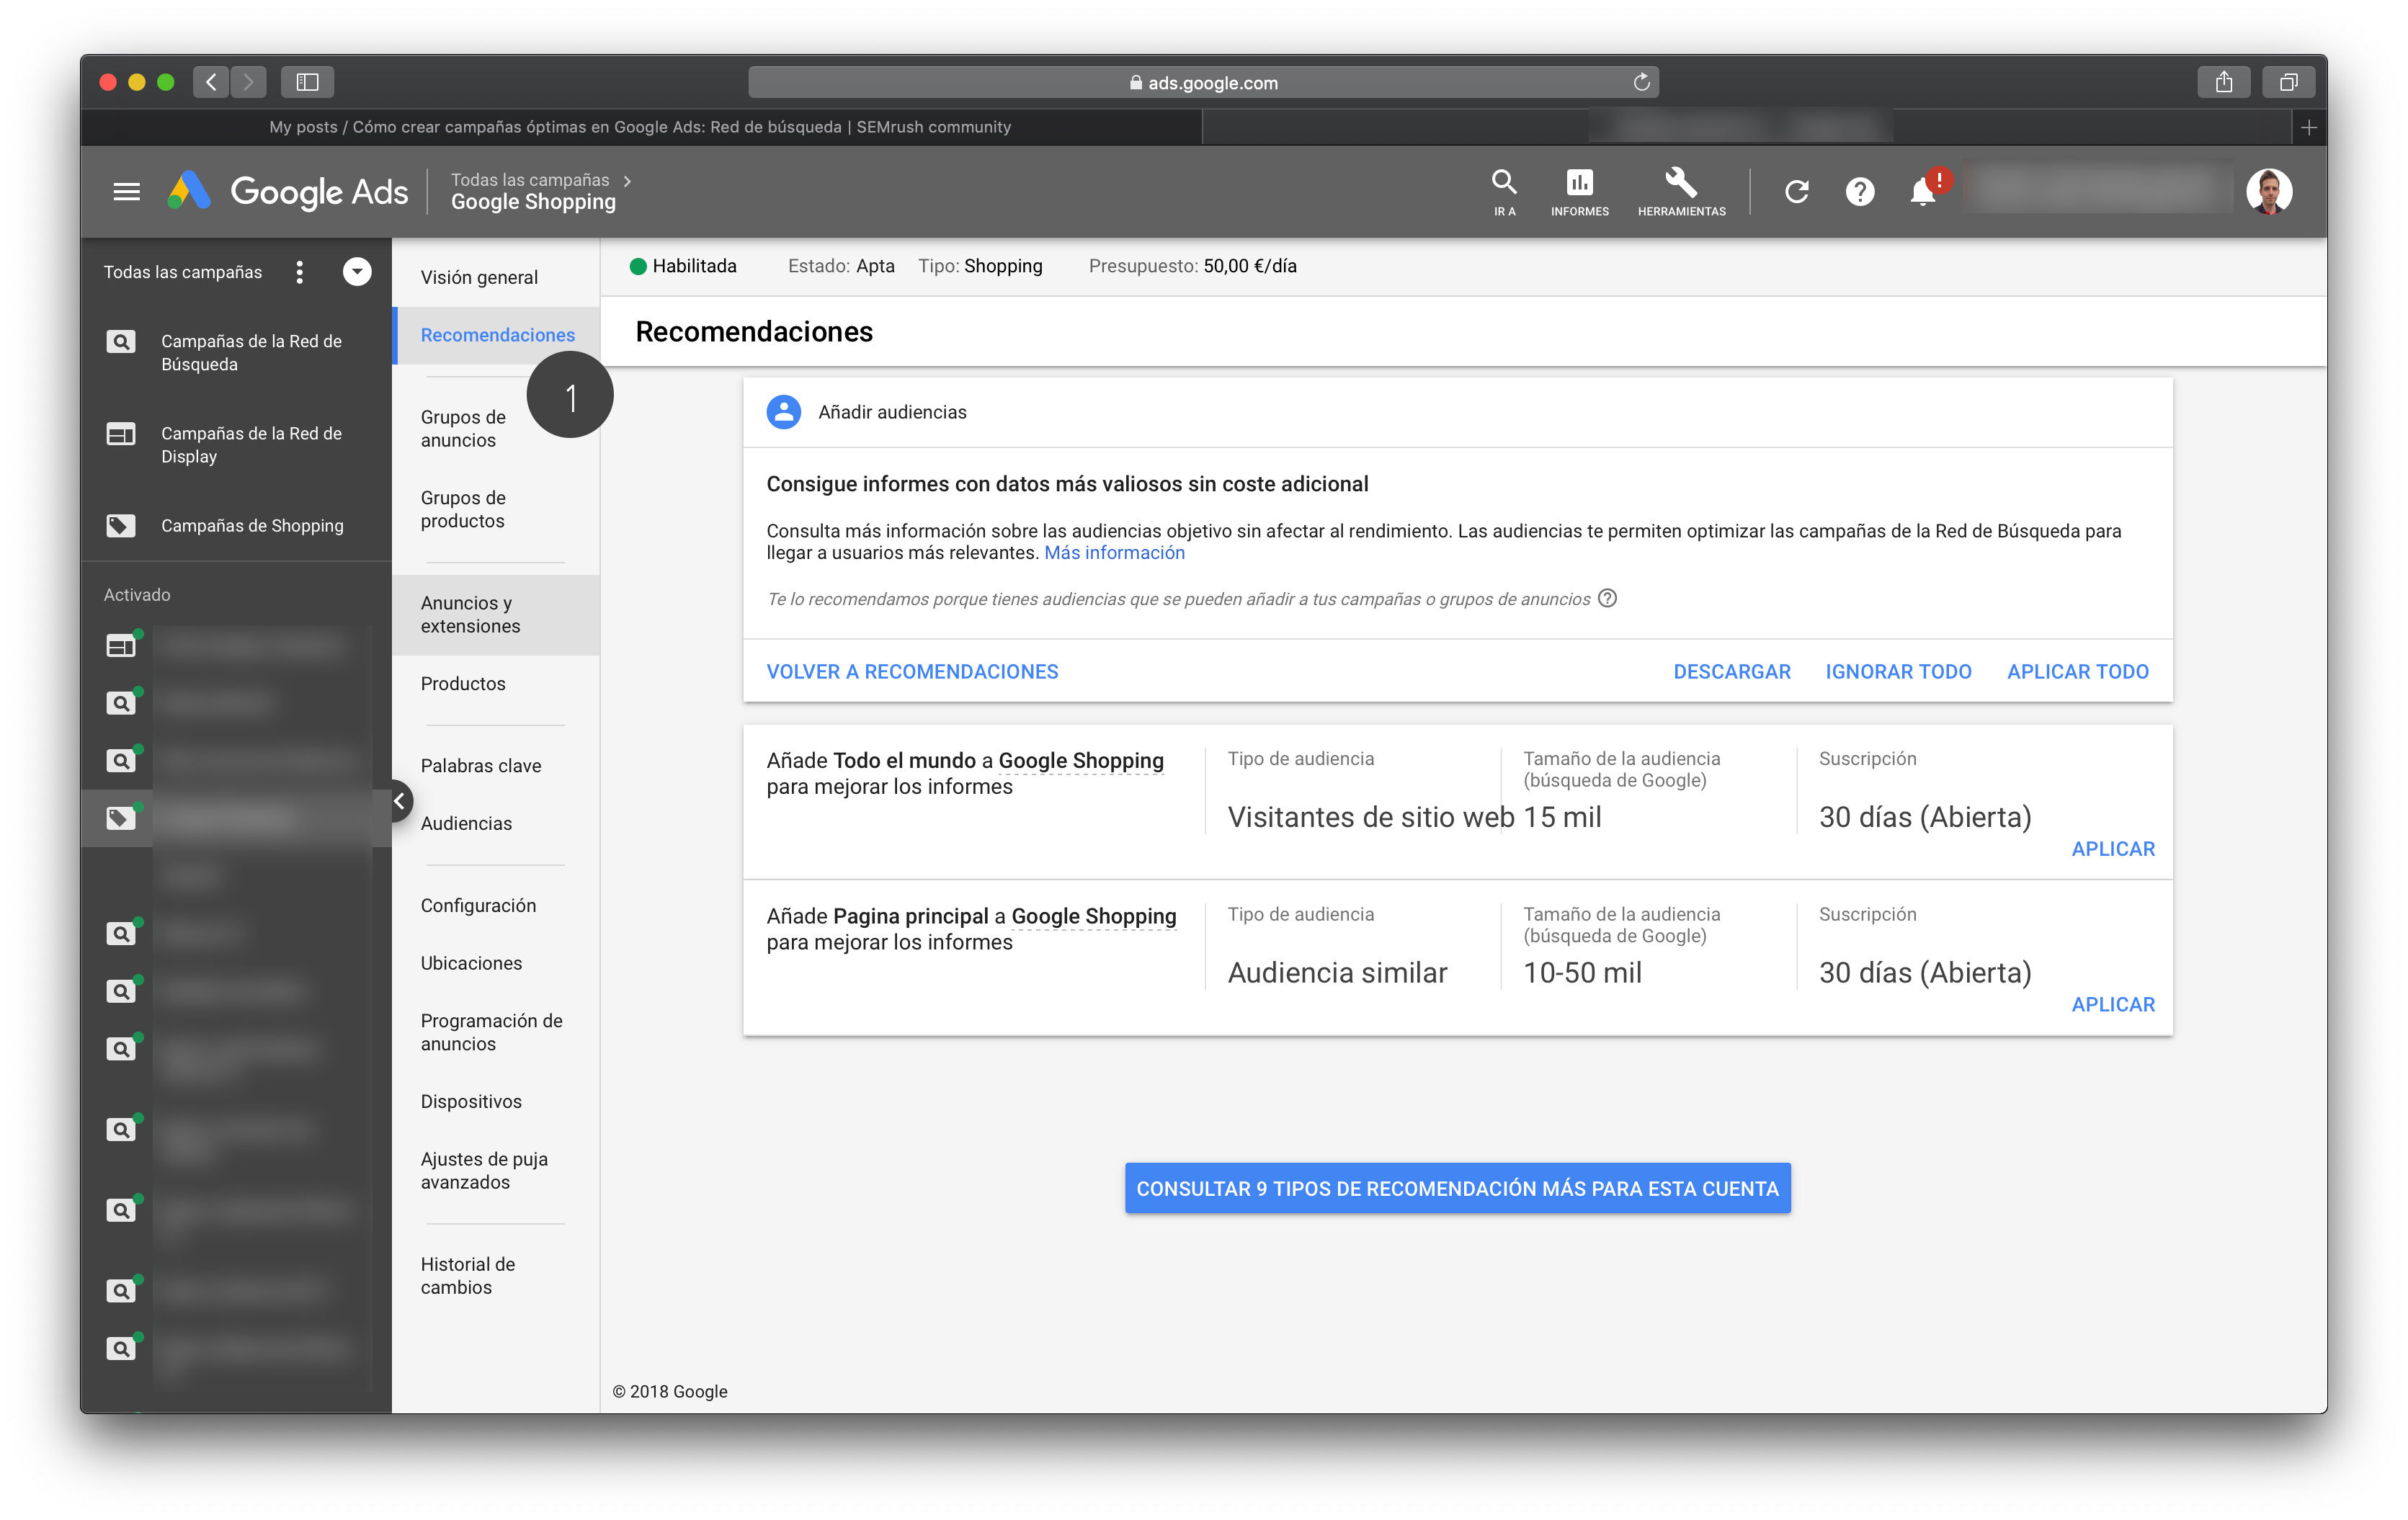Click the three-dot options next to Todas las campañas
The image size is (2408, 1520).
tap(299, 272)
